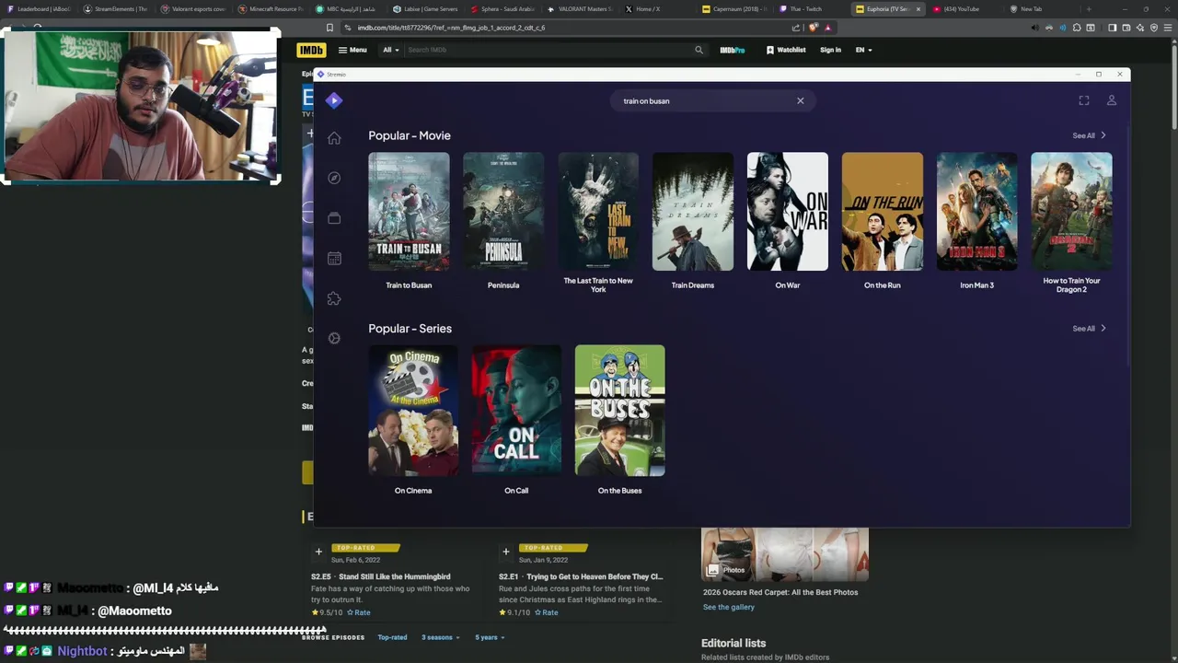The image size is (1178, 663).
Task: Open the Peninsula movie poster
Action: (503, 212)
